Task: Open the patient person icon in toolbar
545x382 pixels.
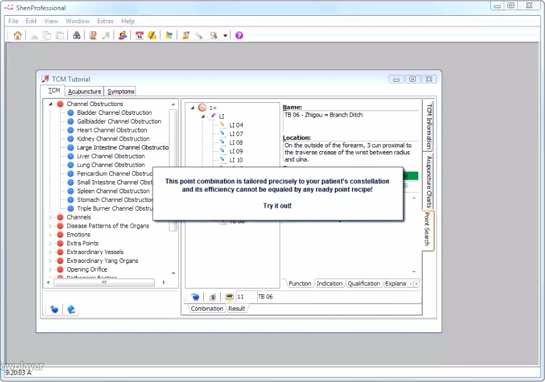Action: (122, 36)
